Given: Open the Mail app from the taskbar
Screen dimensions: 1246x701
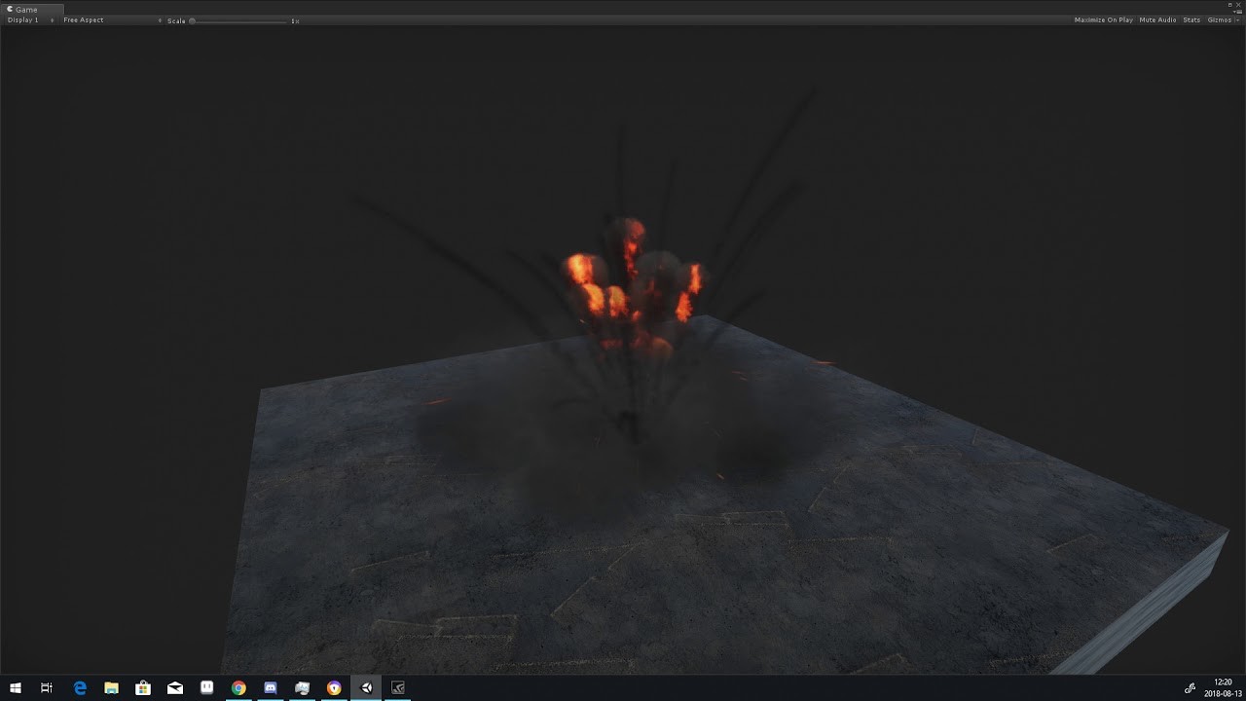Looking at the screenshot, I should pos(173,688).
